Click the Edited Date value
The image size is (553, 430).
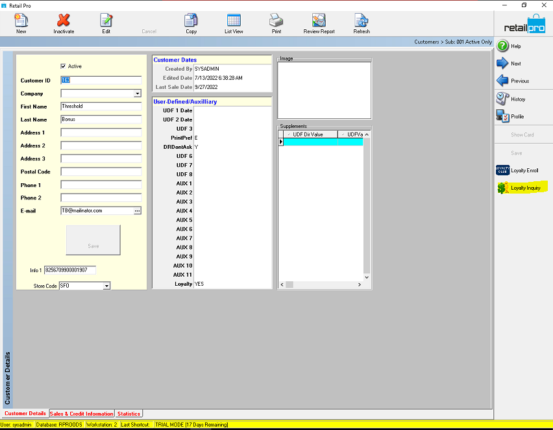click(x=218, y=78)
